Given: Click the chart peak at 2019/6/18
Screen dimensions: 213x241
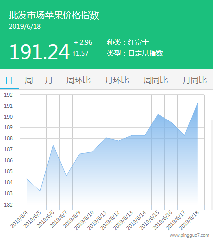Looking at the screenshot, I should (x=198, y=103).
